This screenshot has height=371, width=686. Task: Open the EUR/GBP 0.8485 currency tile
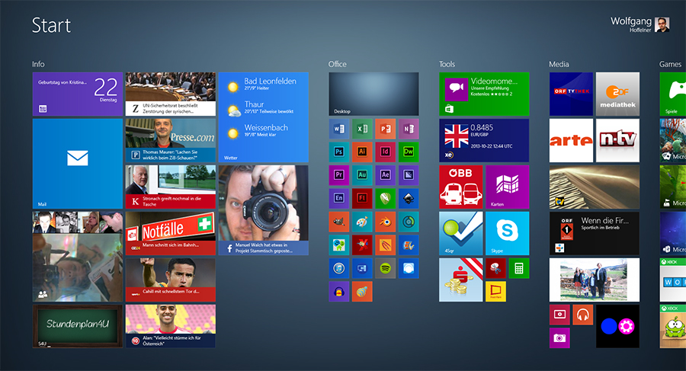pyautogui.click(x=484, y=140)
